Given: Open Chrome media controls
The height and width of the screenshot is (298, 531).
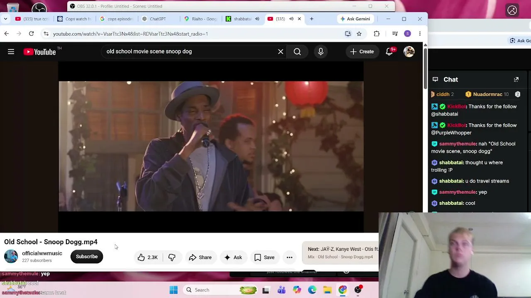Looking at the screenshot, I should pos(395,34).
